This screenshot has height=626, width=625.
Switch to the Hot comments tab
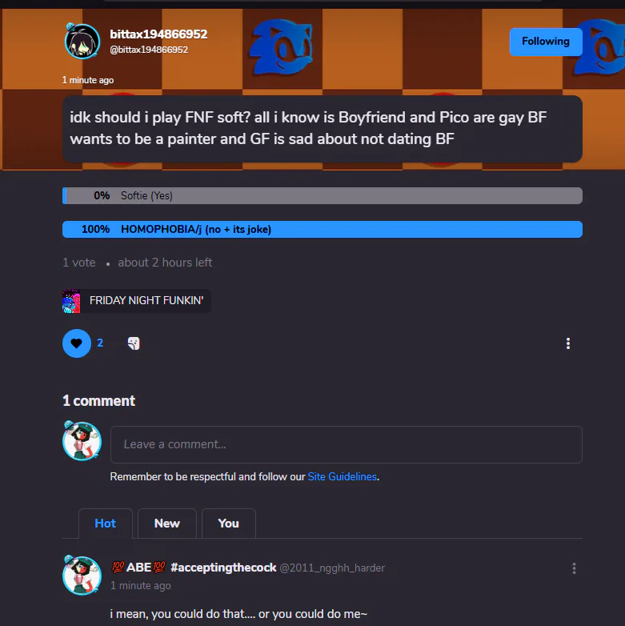pos(106,524)
